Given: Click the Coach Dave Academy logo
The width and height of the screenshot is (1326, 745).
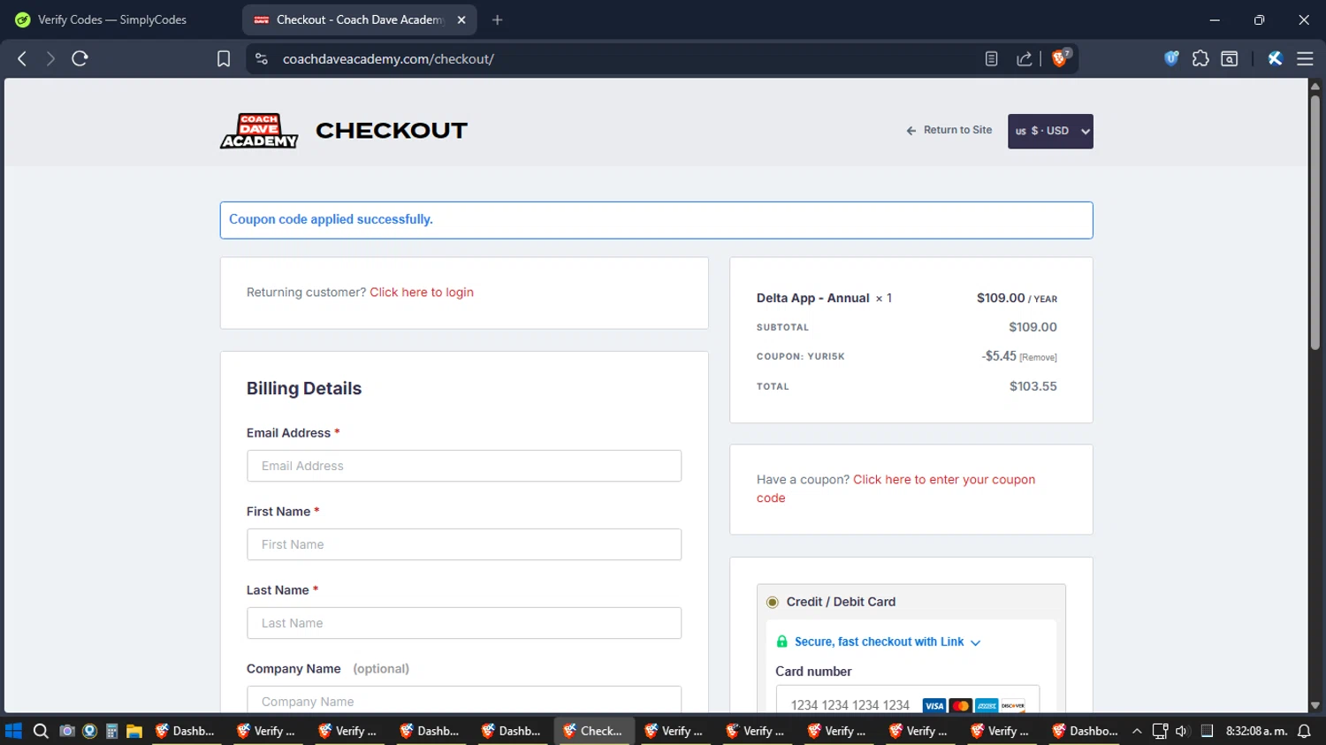Looking at the screenshot, I should [x=259, y=131].
